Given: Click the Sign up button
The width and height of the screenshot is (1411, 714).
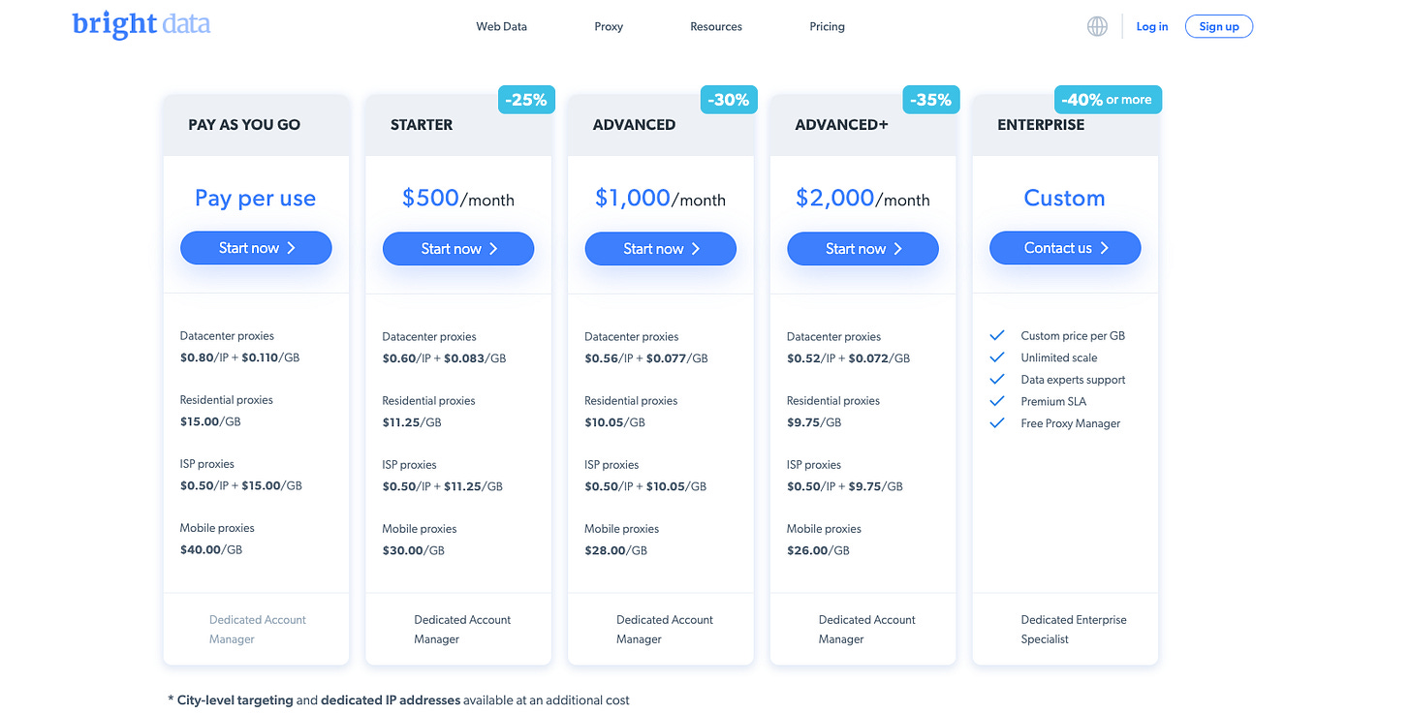Looking at the screenshot, I should 1219,26.
